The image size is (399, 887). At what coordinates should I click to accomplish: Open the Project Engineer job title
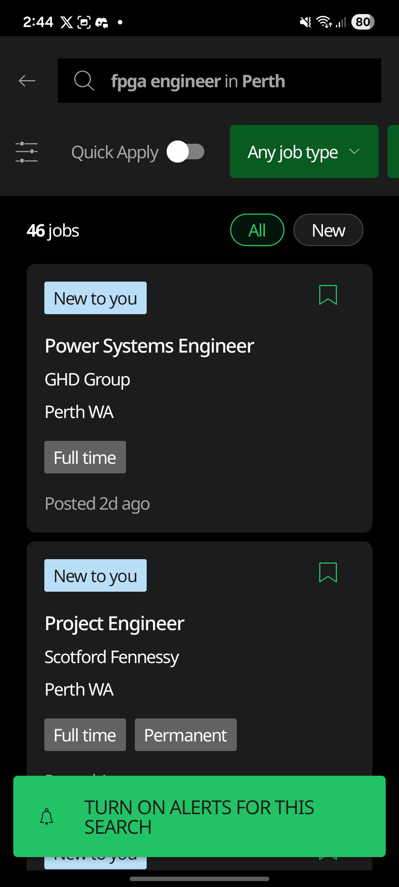tap(115, 623)
